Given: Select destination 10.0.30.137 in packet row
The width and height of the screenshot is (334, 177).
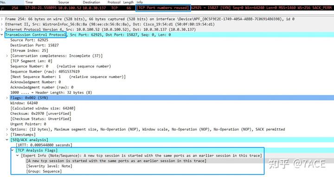Looking at the screenshot, I should (94, 8).
